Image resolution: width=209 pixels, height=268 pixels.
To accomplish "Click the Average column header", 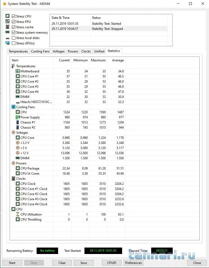I will (x=116, y=60).
